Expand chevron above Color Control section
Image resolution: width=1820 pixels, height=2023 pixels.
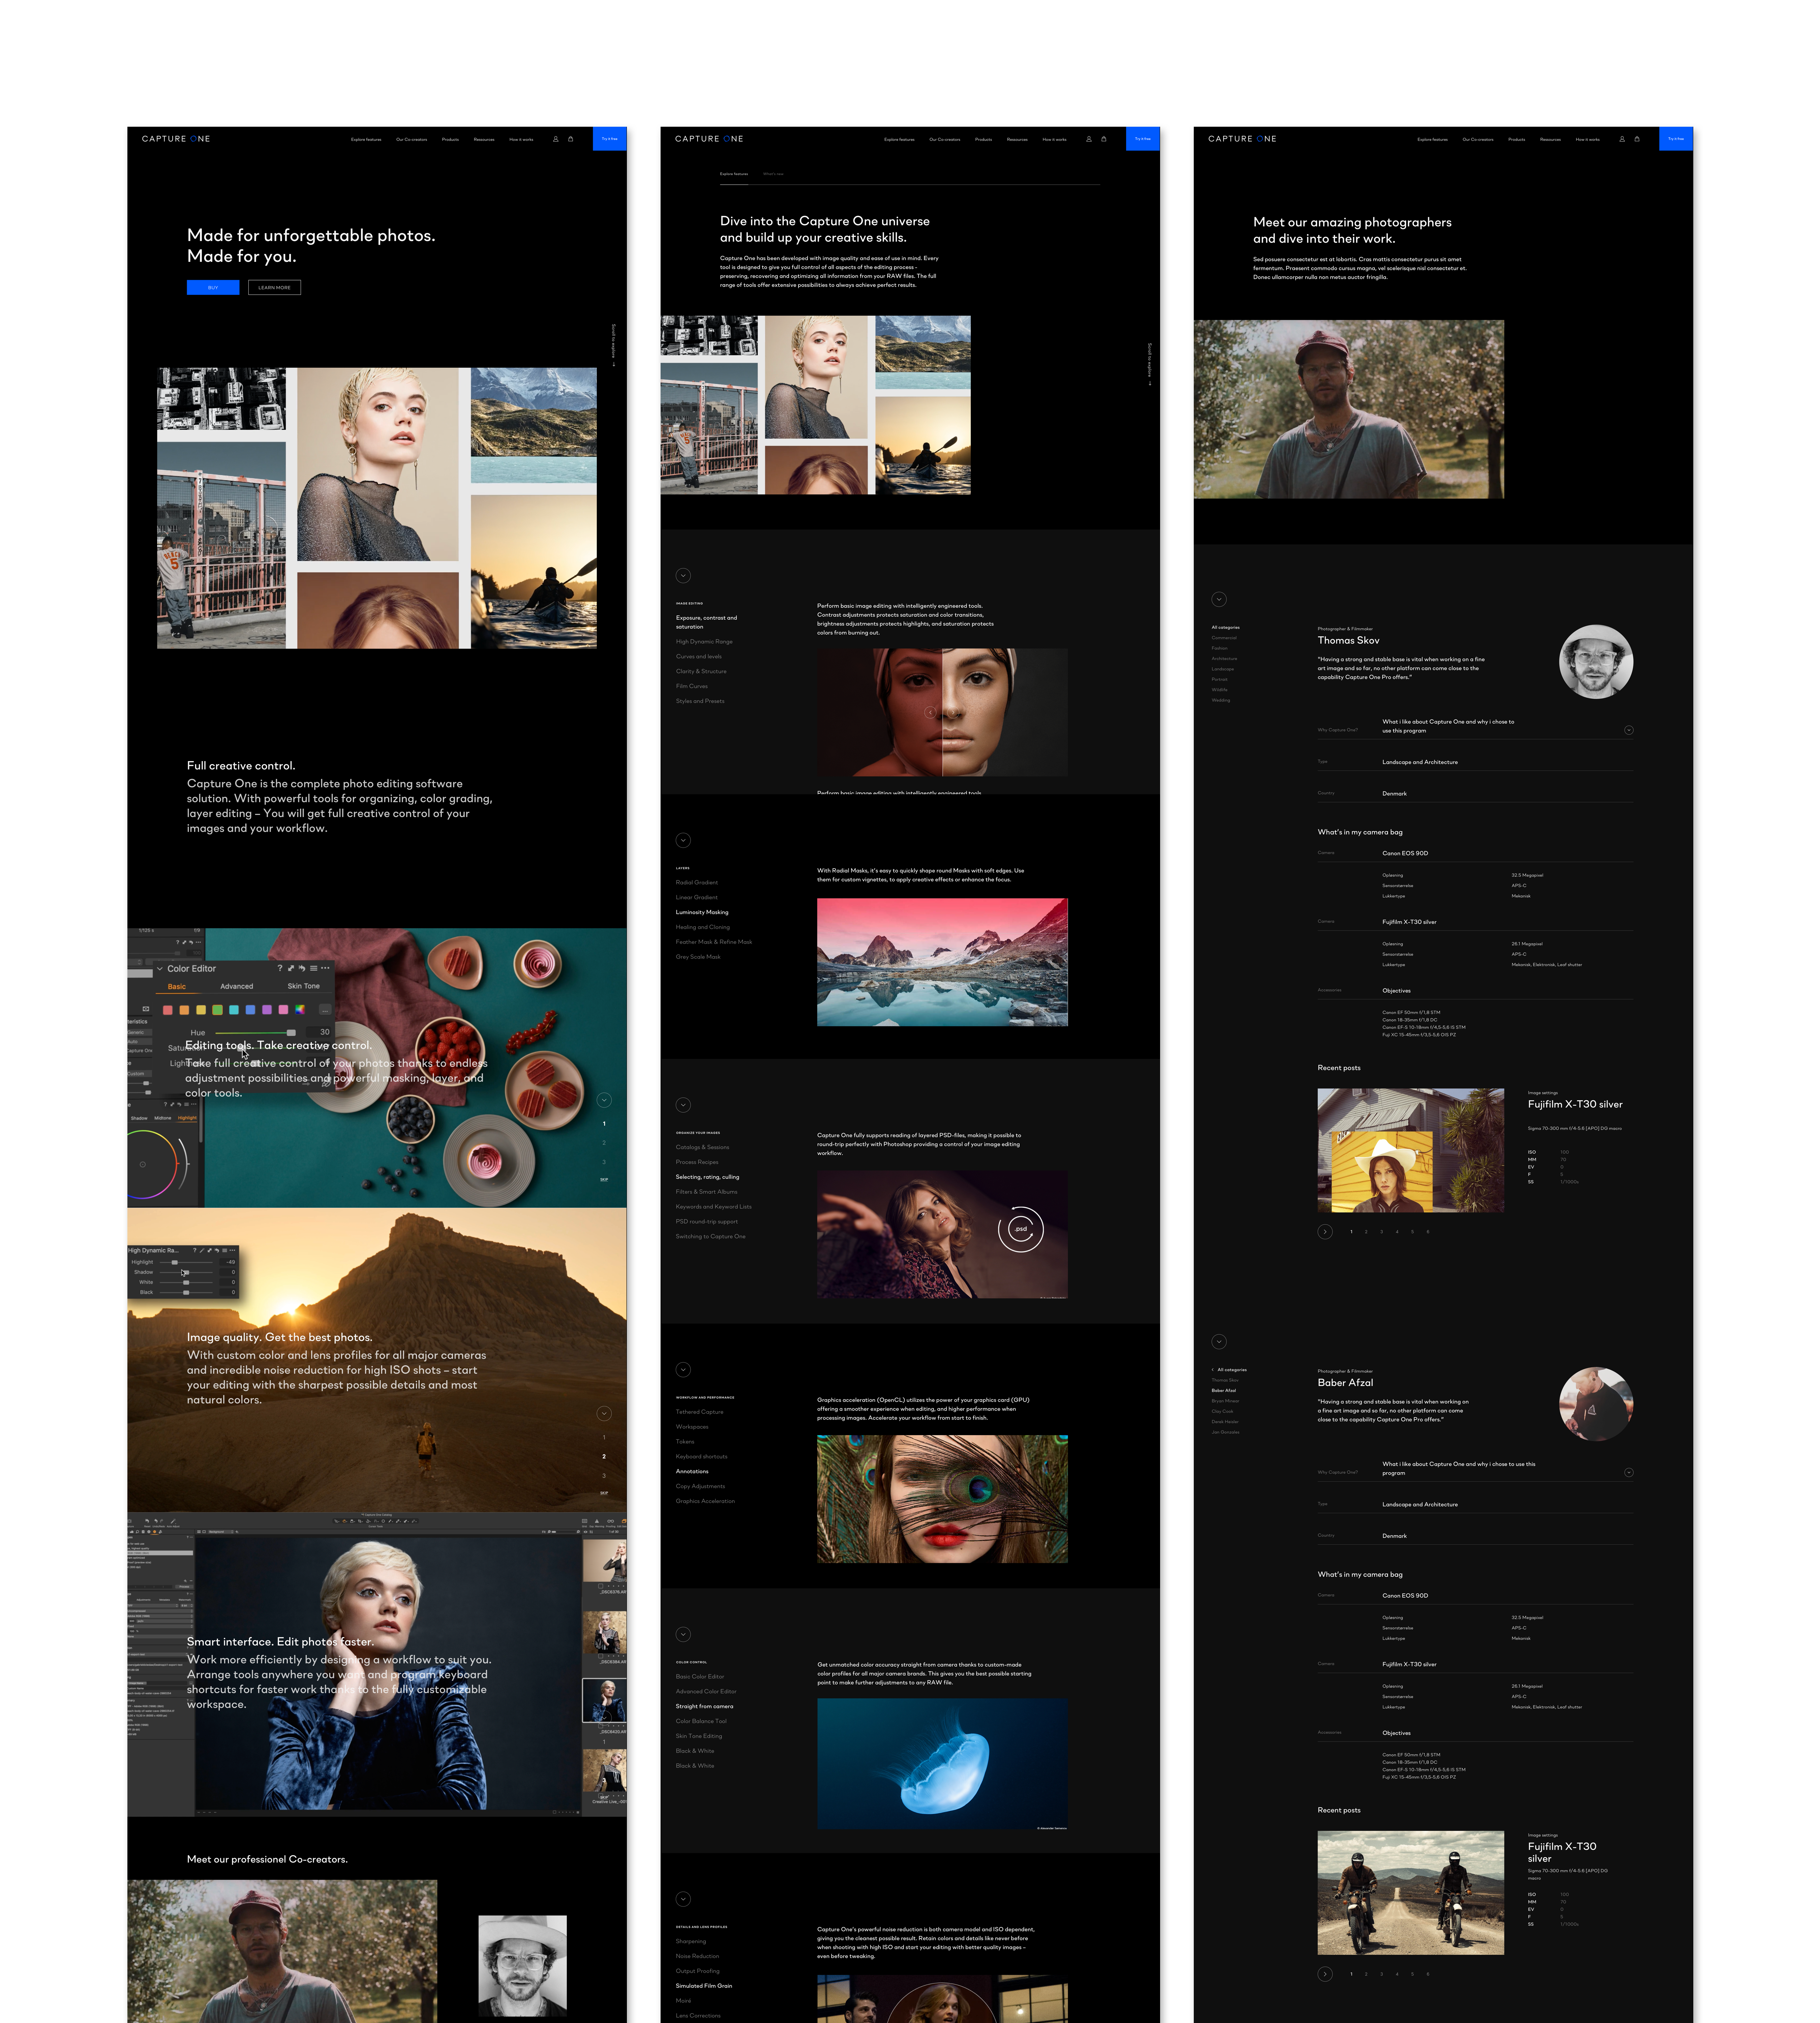pos(683,1634)
